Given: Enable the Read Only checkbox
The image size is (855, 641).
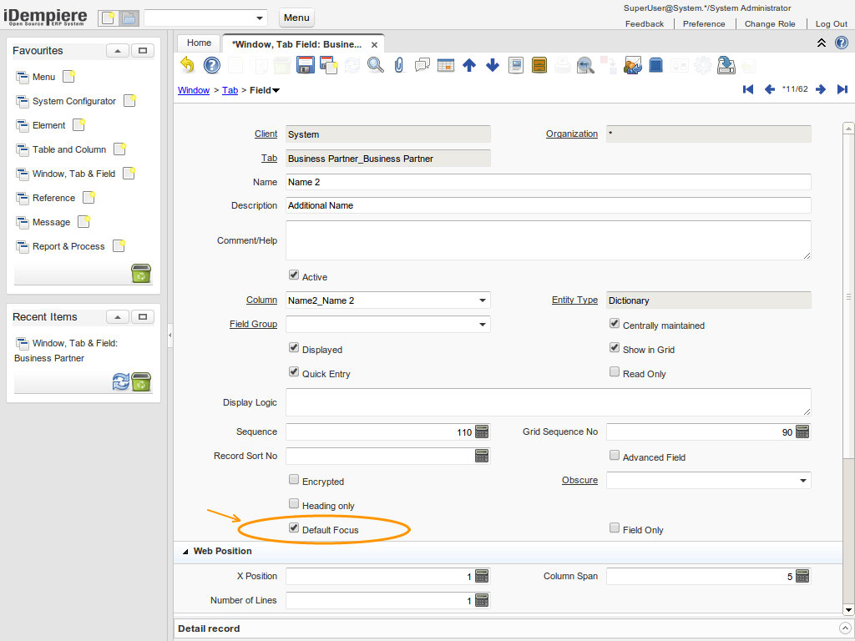Looking at the screenshot, I should pyautogui.click(x=615, y=372).
